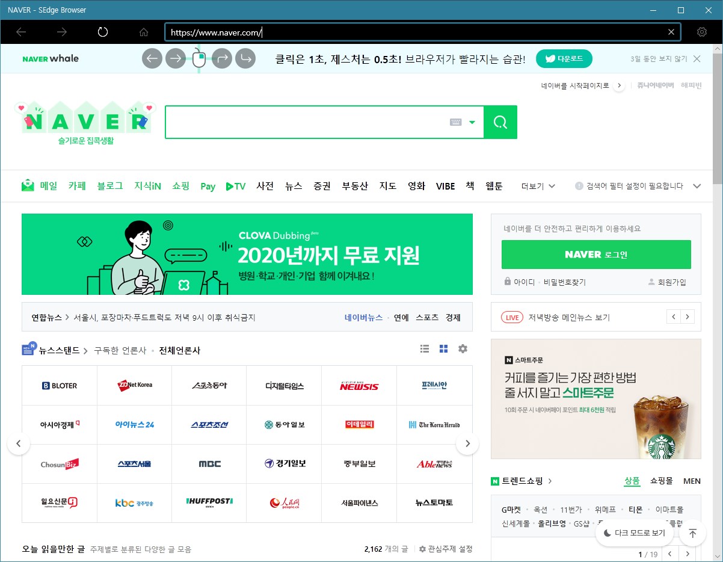Expand search filter settings chevron
This screenshot has height=562, width=723.
pyautogui.click(x=697, y=186)
